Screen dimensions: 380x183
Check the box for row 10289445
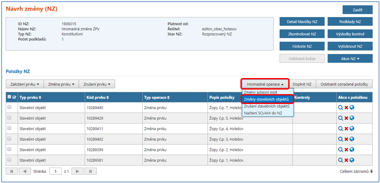(x=9, y=107)
